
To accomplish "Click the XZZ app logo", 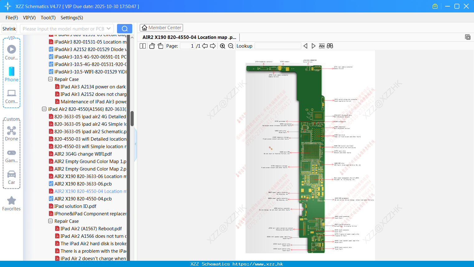I will coord(8,6).
